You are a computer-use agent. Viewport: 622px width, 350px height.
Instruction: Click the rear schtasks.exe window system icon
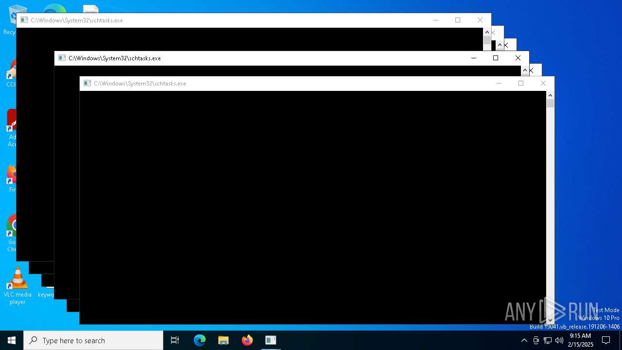pos(24,20)
